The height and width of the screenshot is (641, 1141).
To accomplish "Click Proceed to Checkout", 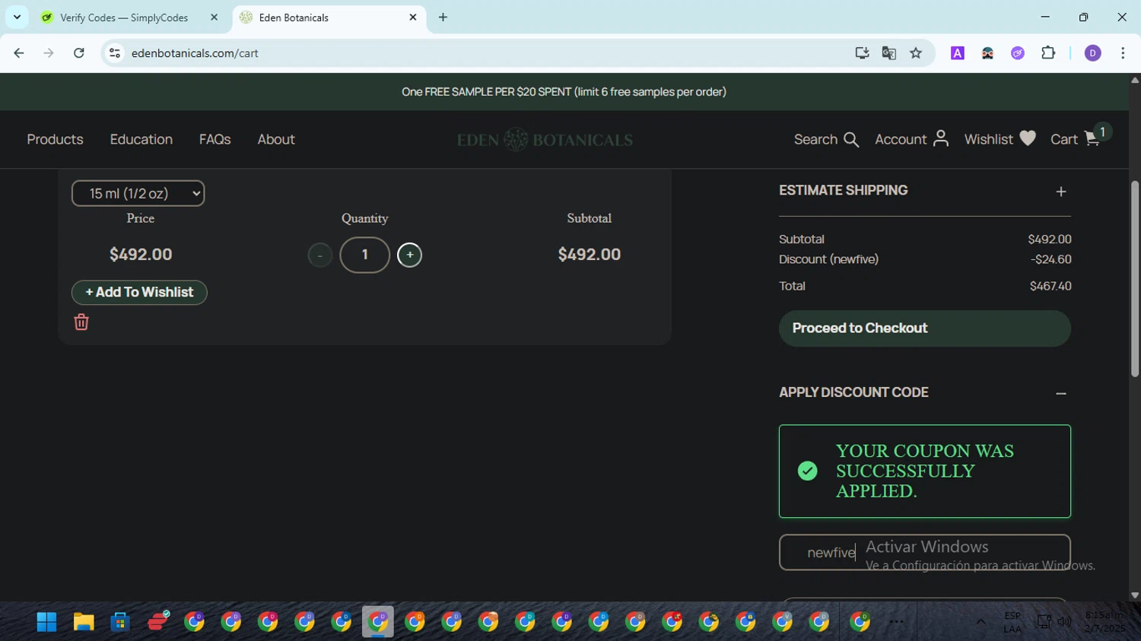I will 925,328.
